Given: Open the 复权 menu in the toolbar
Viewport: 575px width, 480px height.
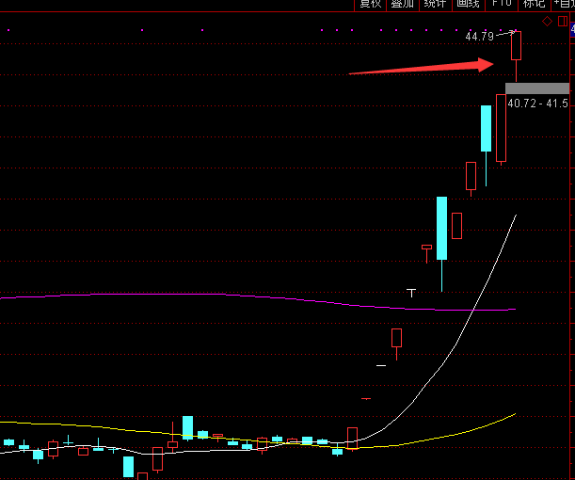Looking at the screenshot, I should (x=370, y=4).
